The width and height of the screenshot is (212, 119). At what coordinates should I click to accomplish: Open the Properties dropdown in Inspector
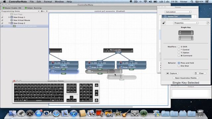186,23
